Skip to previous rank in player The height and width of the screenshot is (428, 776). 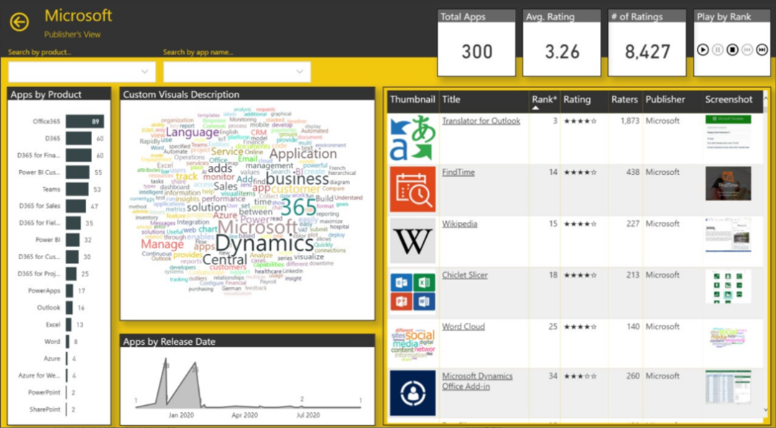747,50
